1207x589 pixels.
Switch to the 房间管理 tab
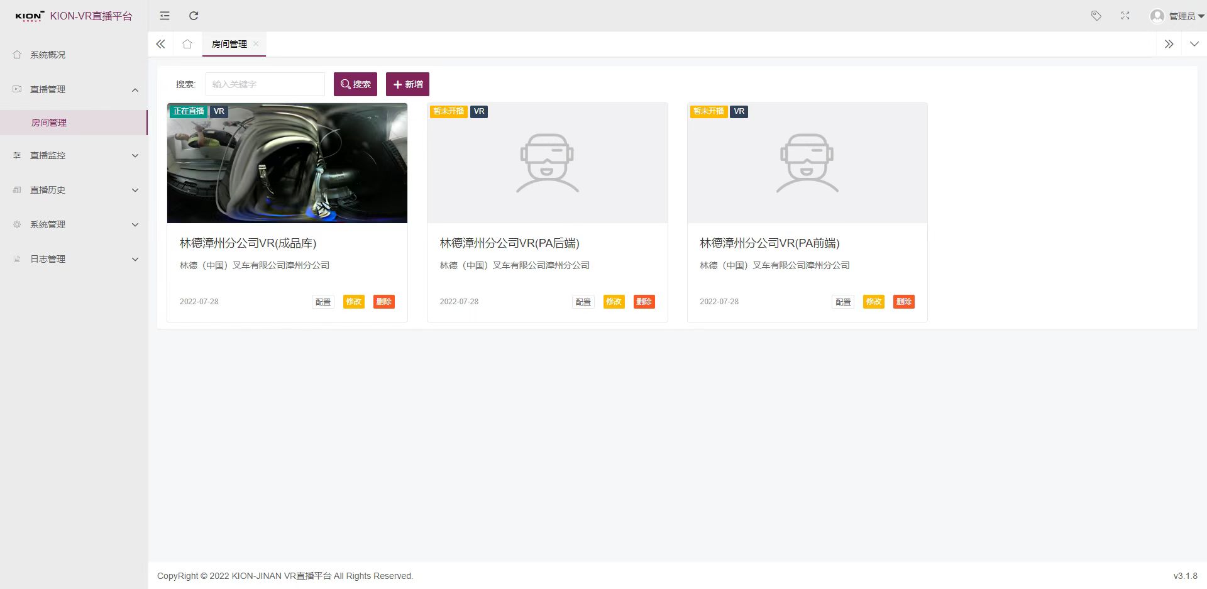pos(229,44)
